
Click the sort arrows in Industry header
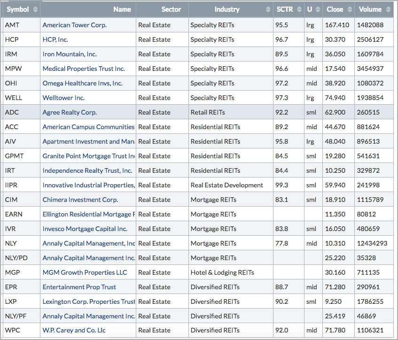coord(267,9)
